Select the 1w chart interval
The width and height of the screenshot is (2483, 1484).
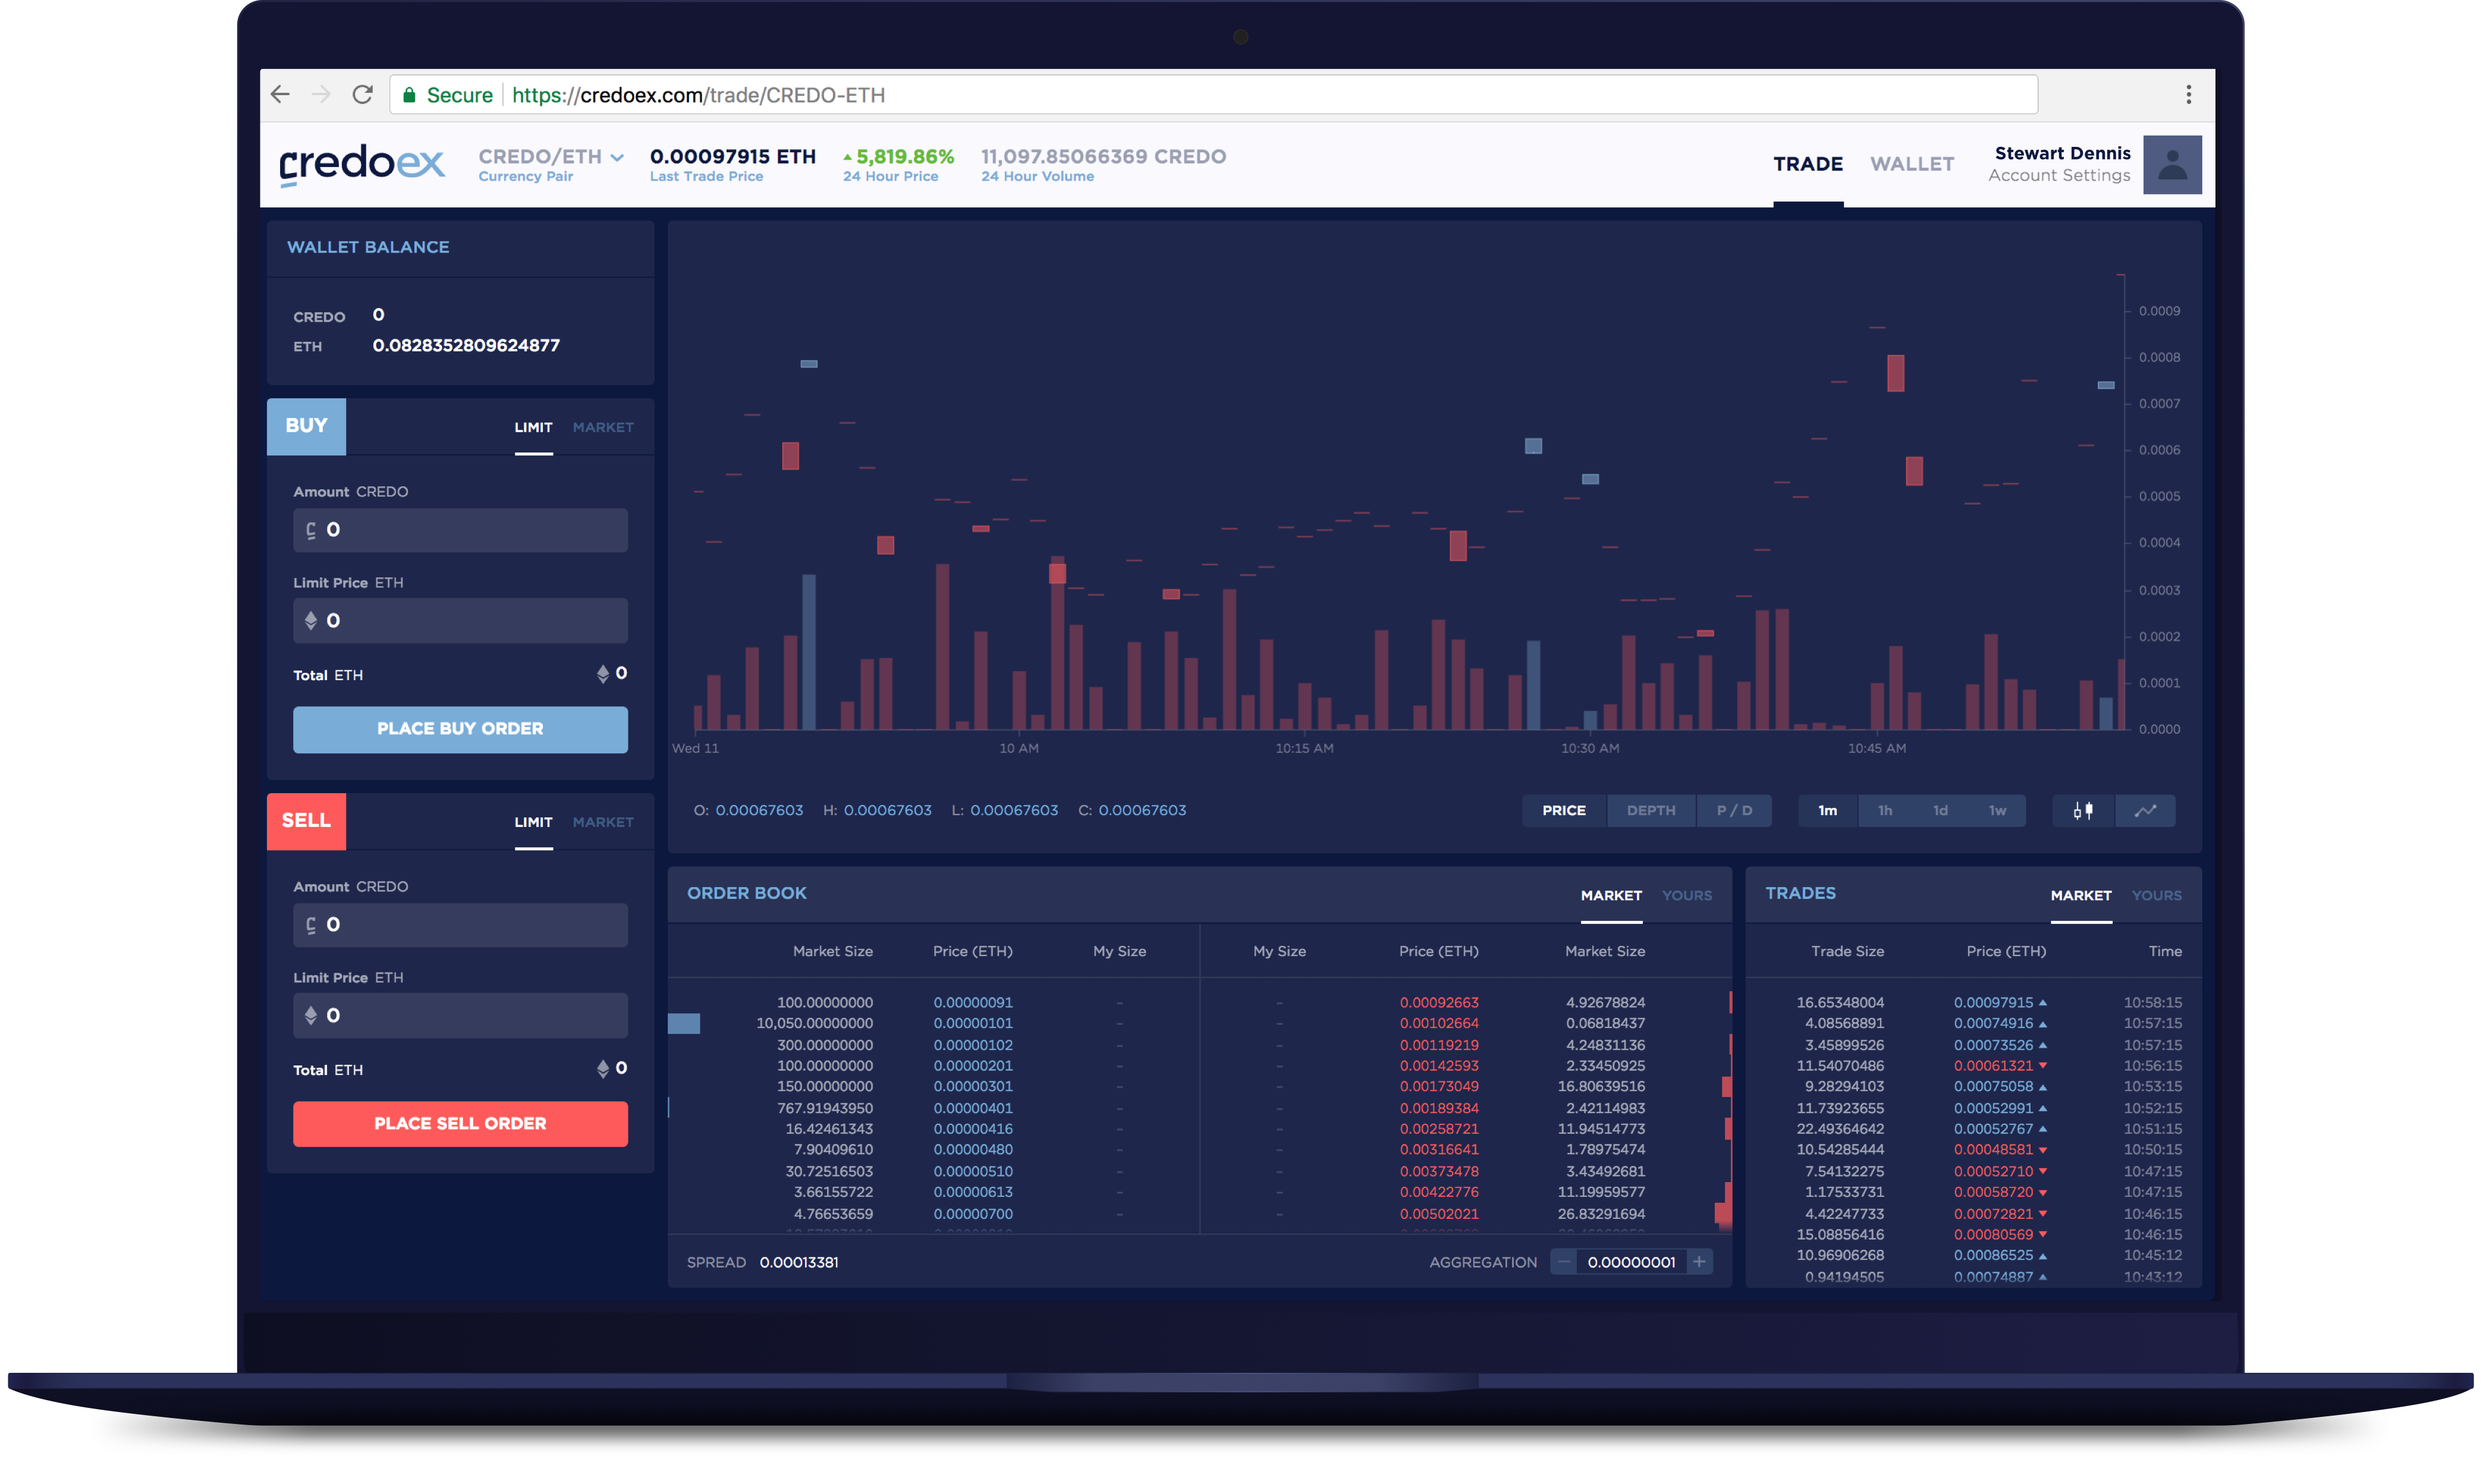1996,810
